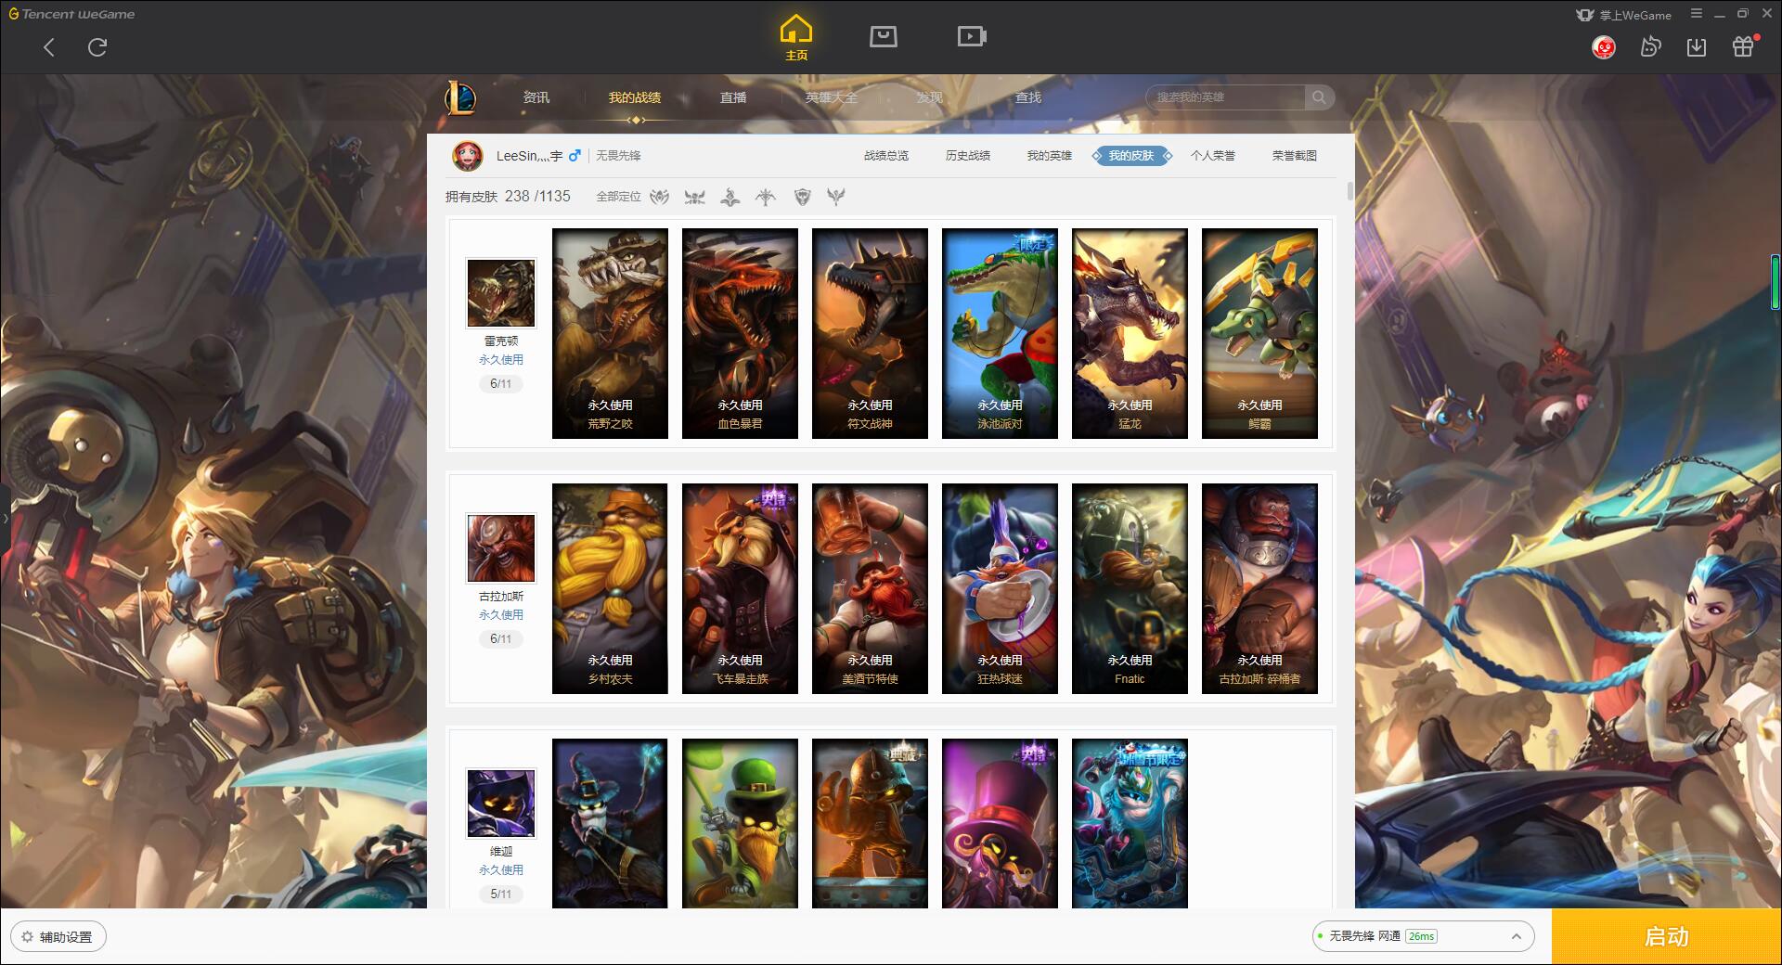The width and height of the screenshot is (1782, 965).
Task: Launch the game with 启动 button
Action: click(1667, 937)
